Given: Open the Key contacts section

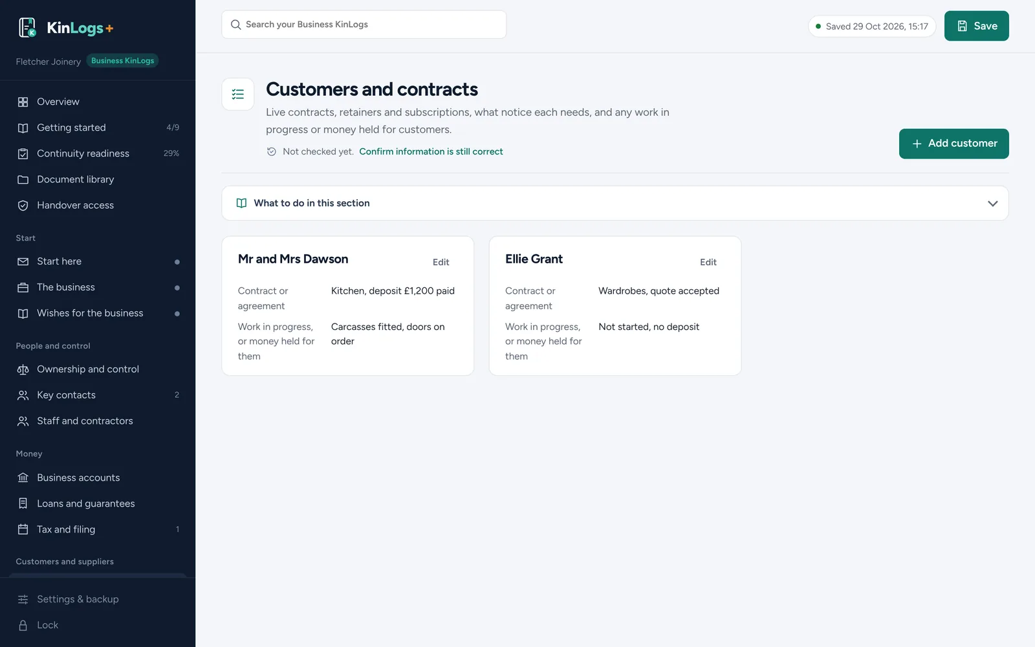Looking at the screenshot, I should (x=98, y=395).
